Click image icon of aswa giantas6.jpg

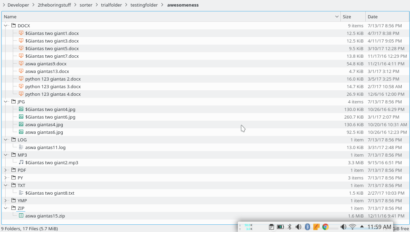pyautogui.click(x=21, y=132)
